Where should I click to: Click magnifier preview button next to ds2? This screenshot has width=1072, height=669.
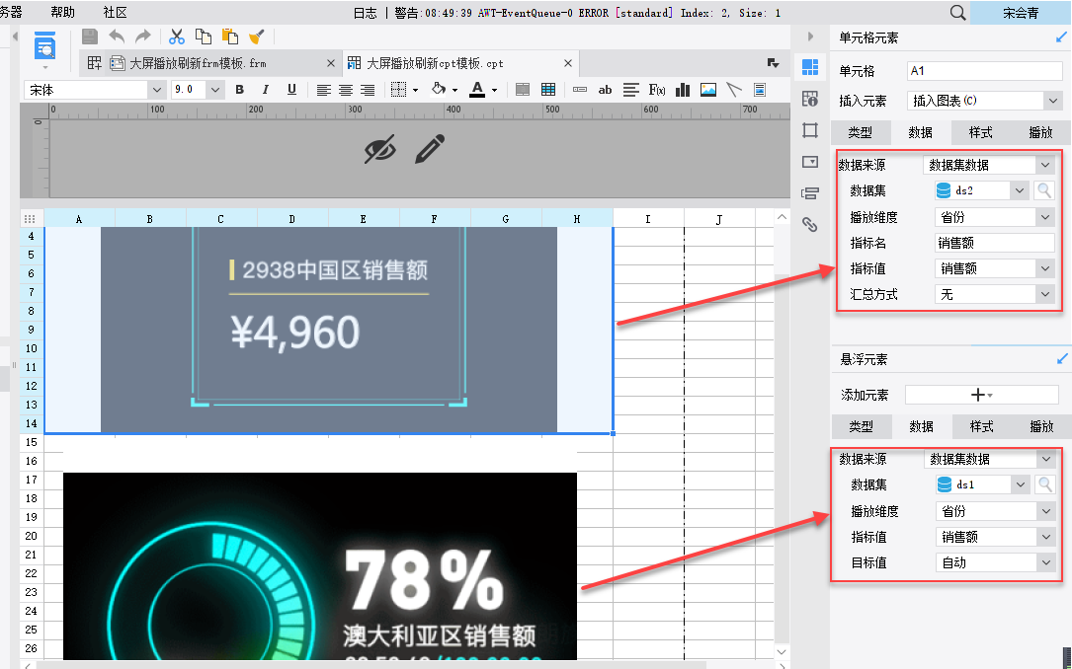tap(1044, 190)
